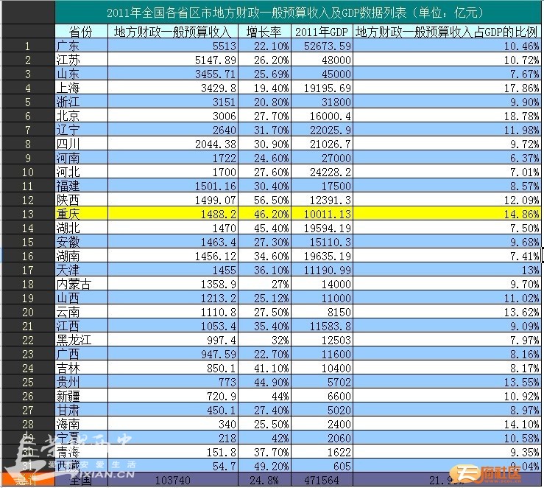Select row number 13 header
The width and height of the screenshot is (544, 488).
pos(28,214)
